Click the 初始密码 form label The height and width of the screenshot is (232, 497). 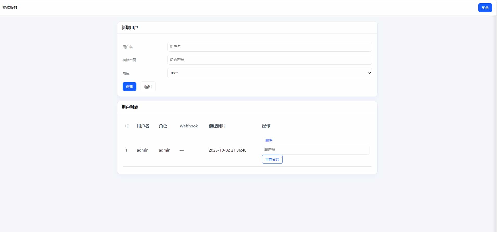coord(129,60)
